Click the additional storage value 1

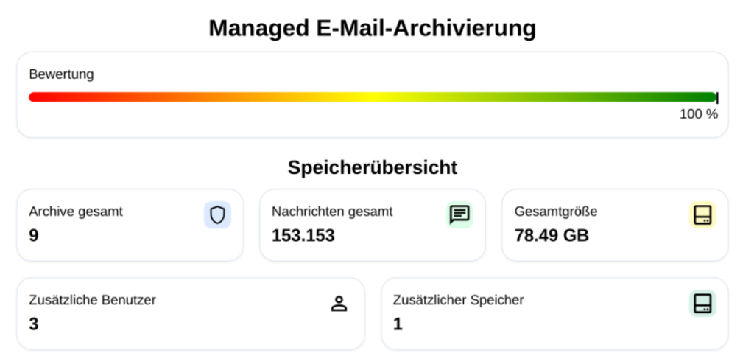click(398, 324)
